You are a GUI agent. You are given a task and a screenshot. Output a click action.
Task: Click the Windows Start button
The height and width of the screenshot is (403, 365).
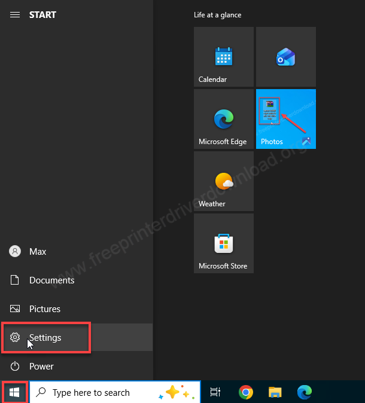pos(15,392)
